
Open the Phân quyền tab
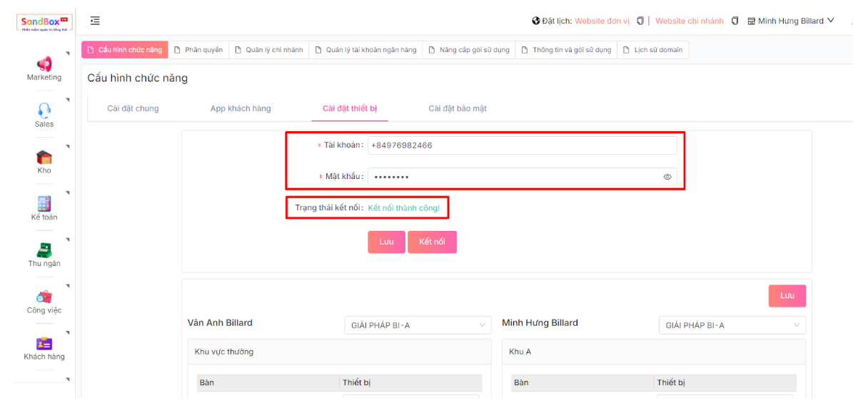198,50
